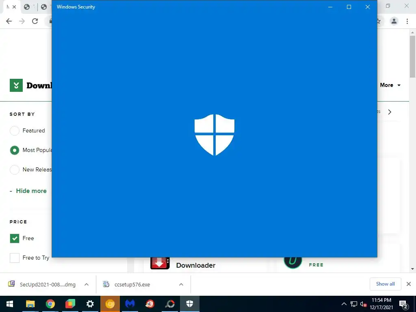This screenshot has height=312, width=416.
Task: Open Chrome profile avatar menu
Action: [394, 21]
